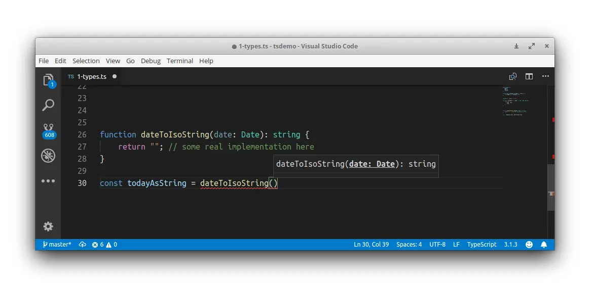The height and width of the screenshot is (283, 593).
Task: Click the todayAsString variable name
Action: pos(157,183)
